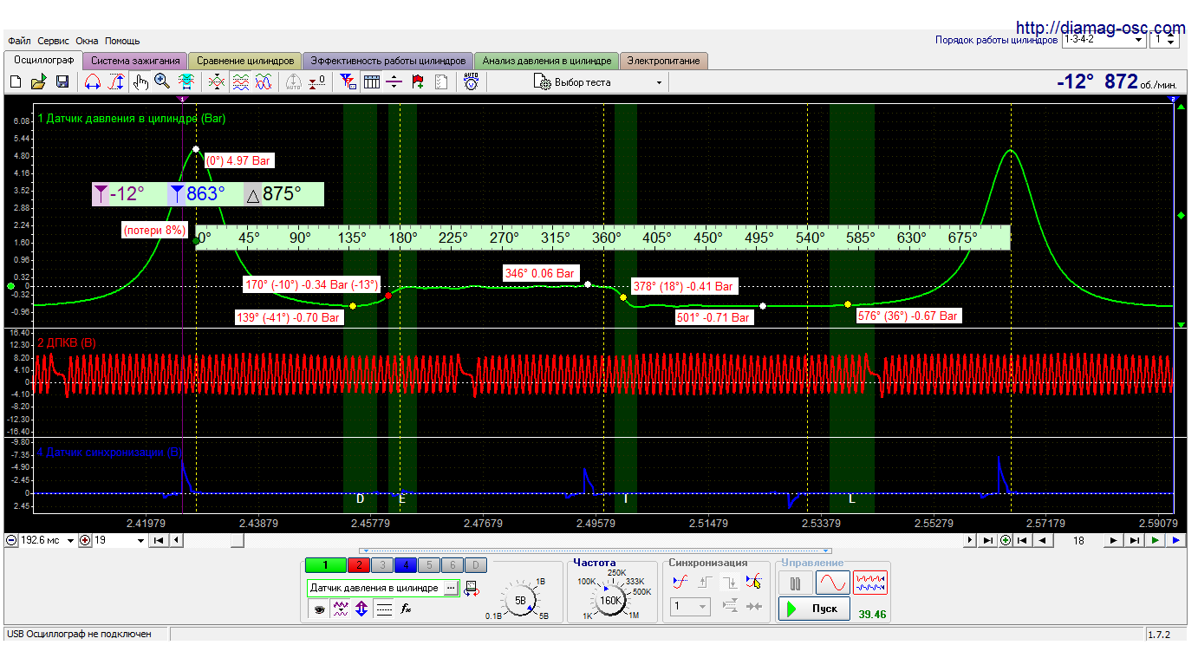Viewport: 1198px width, 645px height.
Task: Change the cylinder number stepper showing 1
Action: click(x=1164, y=40)
